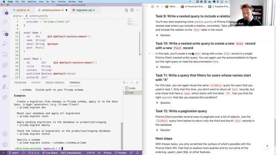Screen dimensions: 276x155
Task: Click the prisma breadcrumb folder
Action: 17,16
